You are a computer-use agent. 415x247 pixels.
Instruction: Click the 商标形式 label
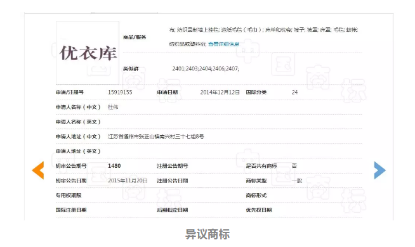click(x=256, y=196)
